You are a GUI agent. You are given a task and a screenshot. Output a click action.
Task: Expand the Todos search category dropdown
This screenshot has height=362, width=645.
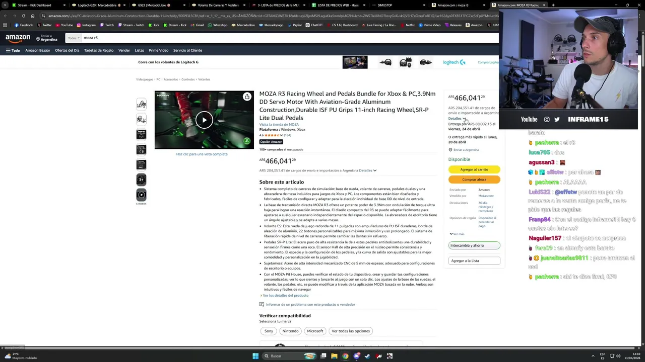coord(74,38)
